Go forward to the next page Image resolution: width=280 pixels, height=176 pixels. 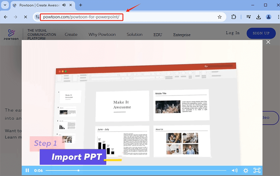(x=15, y=17)
